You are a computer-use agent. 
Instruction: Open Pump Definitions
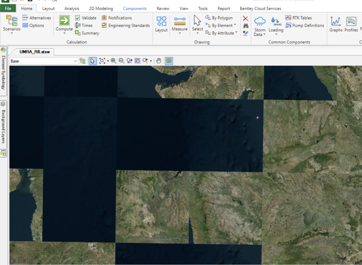coord(305,25)
